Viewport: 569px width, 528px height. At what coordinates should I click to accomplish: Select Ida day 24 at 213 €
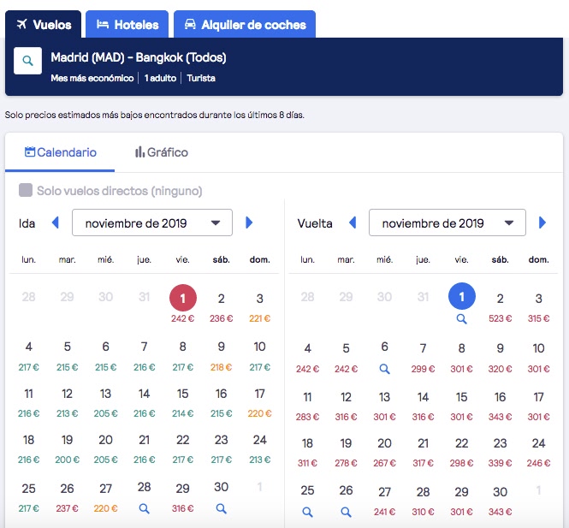[x=260, y=449]
